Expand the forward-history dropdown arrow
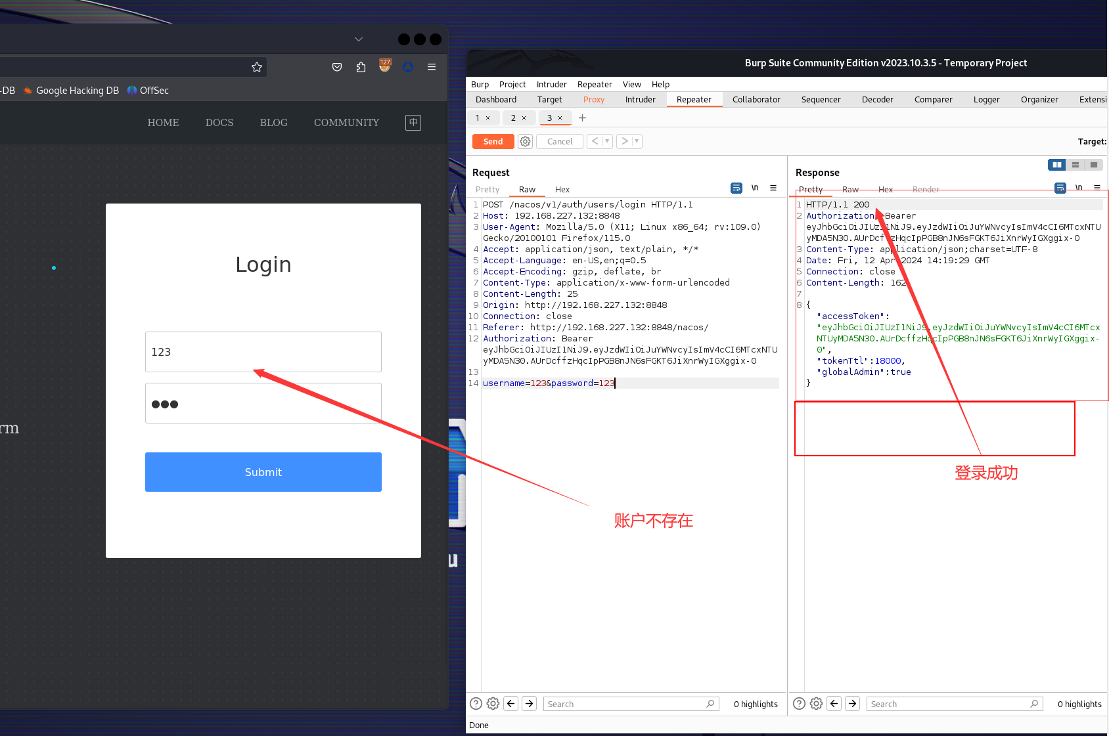 coord(637,141)
